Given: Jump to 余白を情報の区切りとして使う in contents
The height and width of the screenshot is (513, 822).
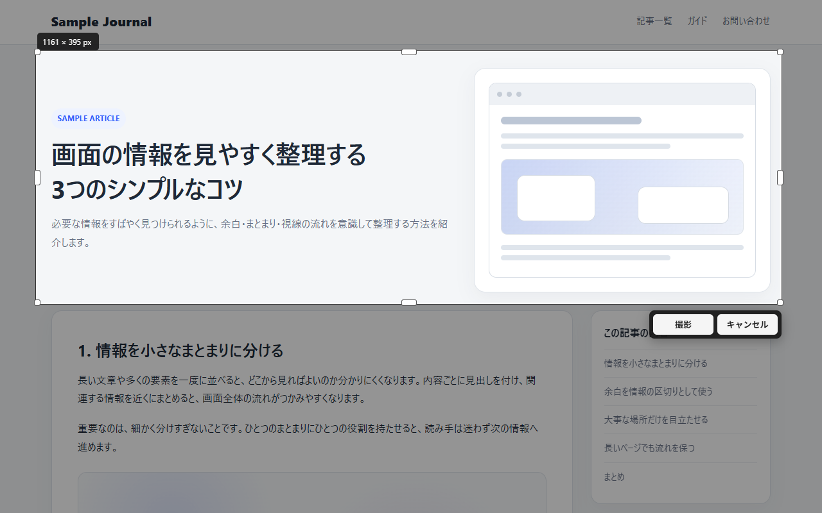Looking at the screenshot, I should 658,391.
